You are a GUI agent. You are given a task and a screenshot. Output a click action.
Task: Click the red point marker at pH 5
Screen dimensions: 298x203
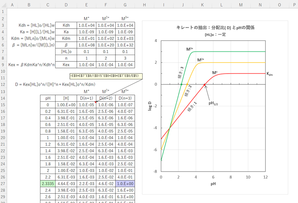[205, 85]
